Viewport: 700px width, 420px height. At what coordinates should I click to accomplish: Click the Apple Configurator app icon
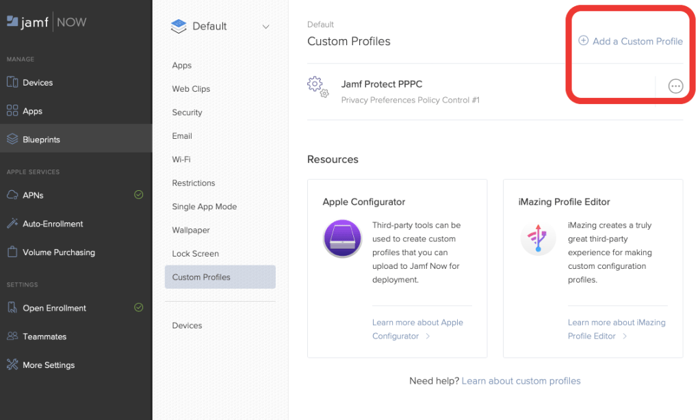342,239
